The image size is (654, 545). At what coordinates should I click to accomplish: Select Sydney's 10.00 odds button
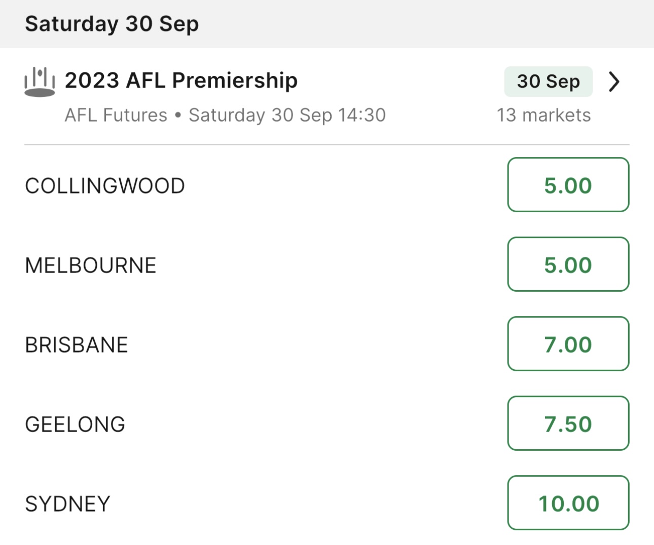pos(568,503)
